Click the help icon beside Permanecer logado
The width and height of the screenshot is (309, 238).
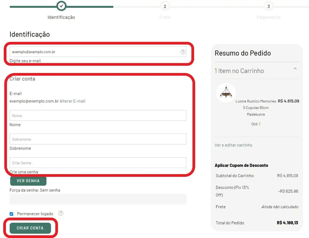61,213
